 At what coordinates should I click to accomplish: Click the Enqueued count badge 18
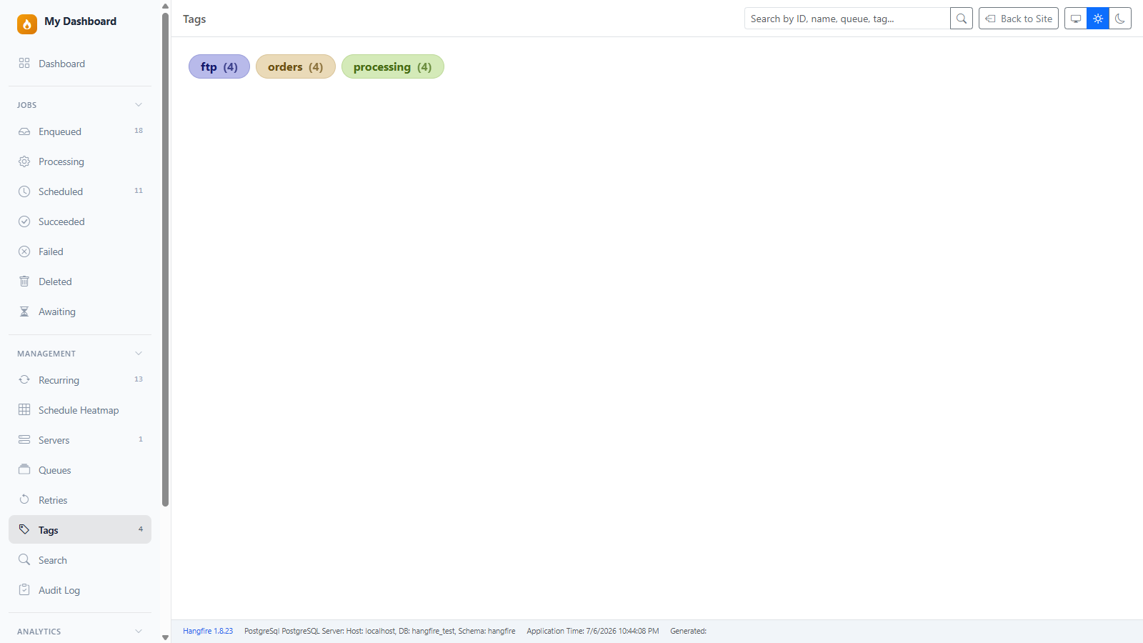click(x=139, y=131)
